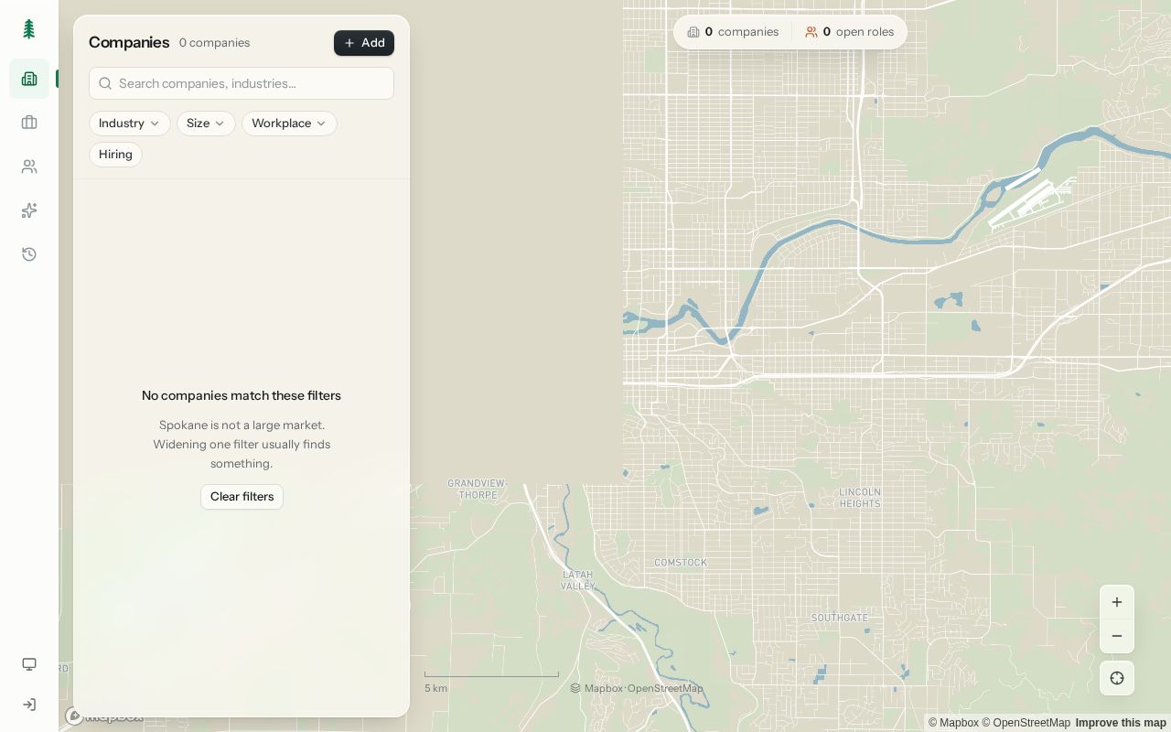Screen dimensions: 1171x732
Task: Click the Add company button
Action: [x=364, y=43]
